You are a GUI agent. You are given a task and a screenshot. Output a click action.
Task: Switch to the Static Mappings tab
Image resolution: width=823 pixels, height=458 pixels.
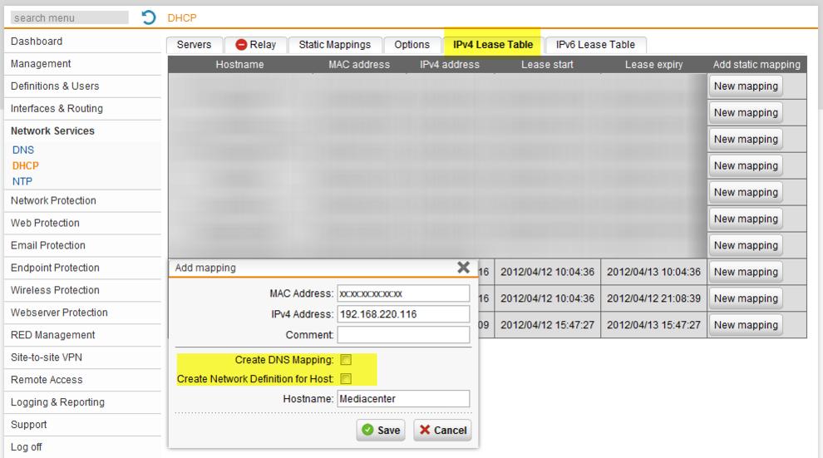click(335, 45)
